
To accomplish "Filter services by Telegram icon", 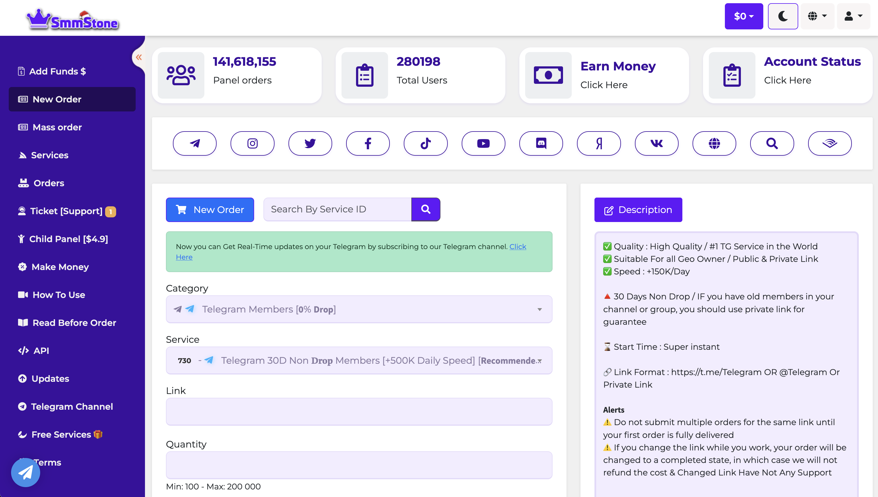I will pyautogui.click(x=195, y=143).
